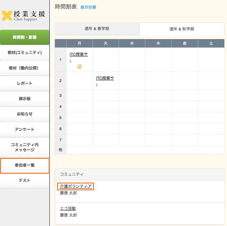Open the 掲示板 bulletin board
This screenshot has height=226, width=227.
[x=25, y=99]
